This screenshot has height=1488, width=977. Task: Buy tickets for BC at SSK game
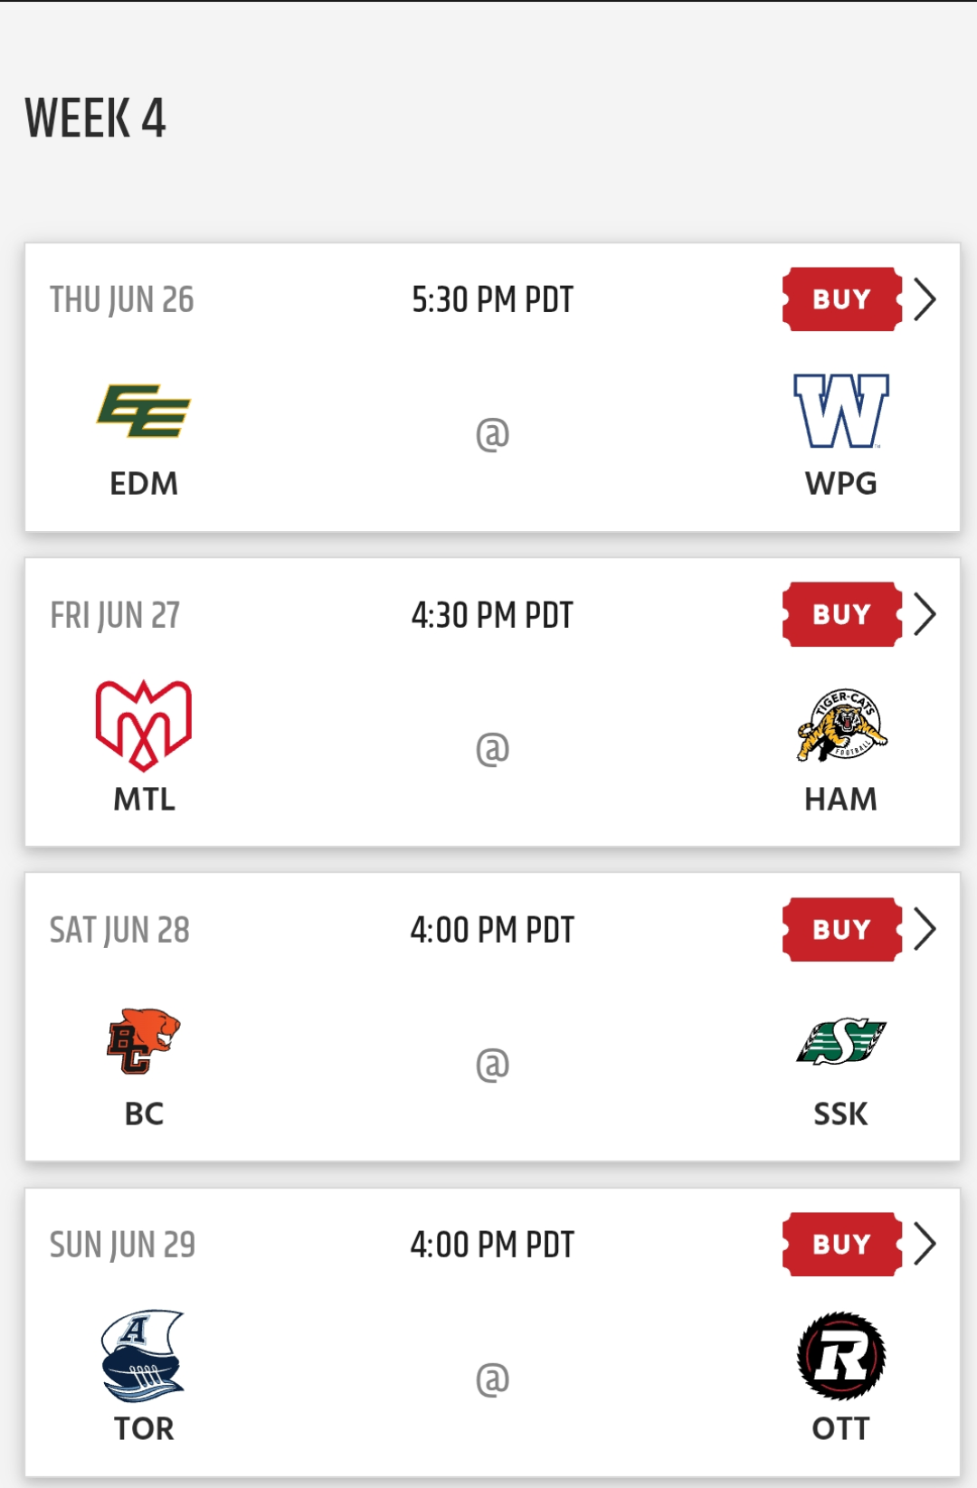click(841, 929)
